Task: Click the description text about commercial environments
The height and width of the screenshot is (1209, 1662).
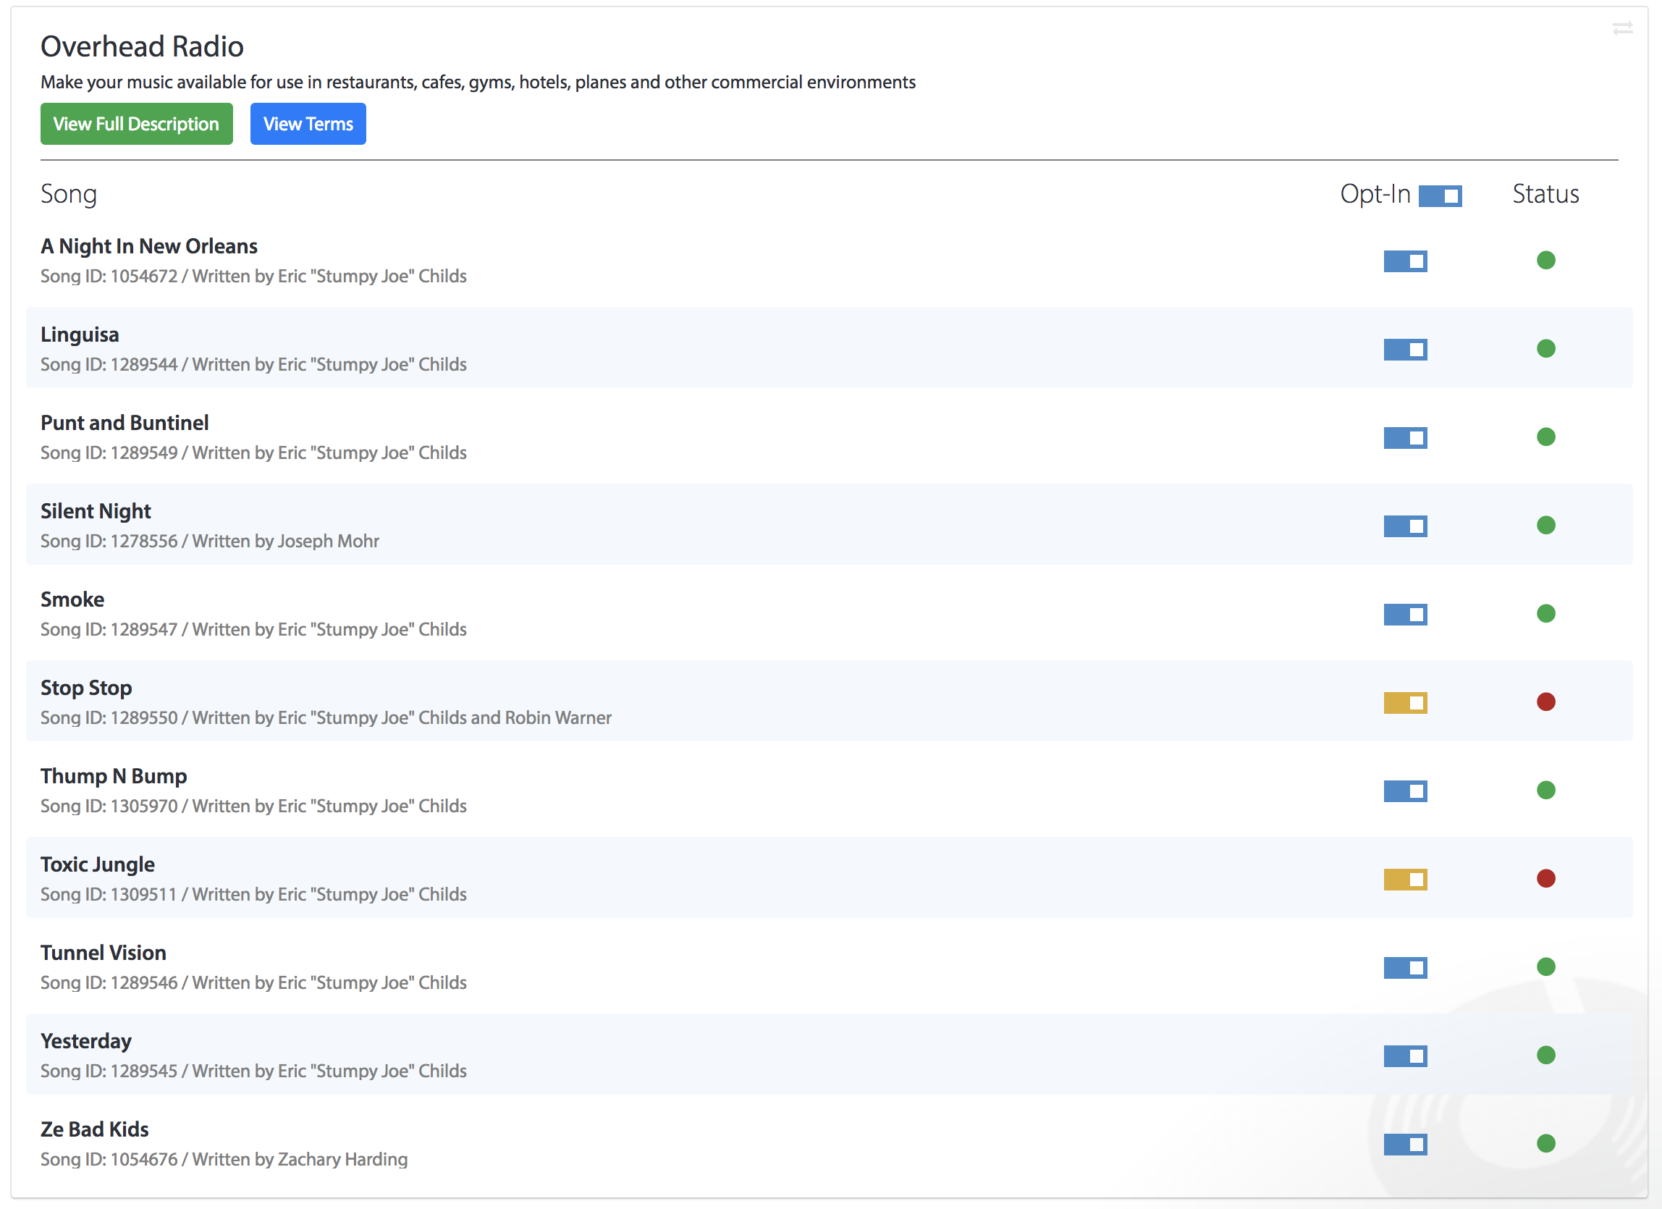Action: click(478, 82)
